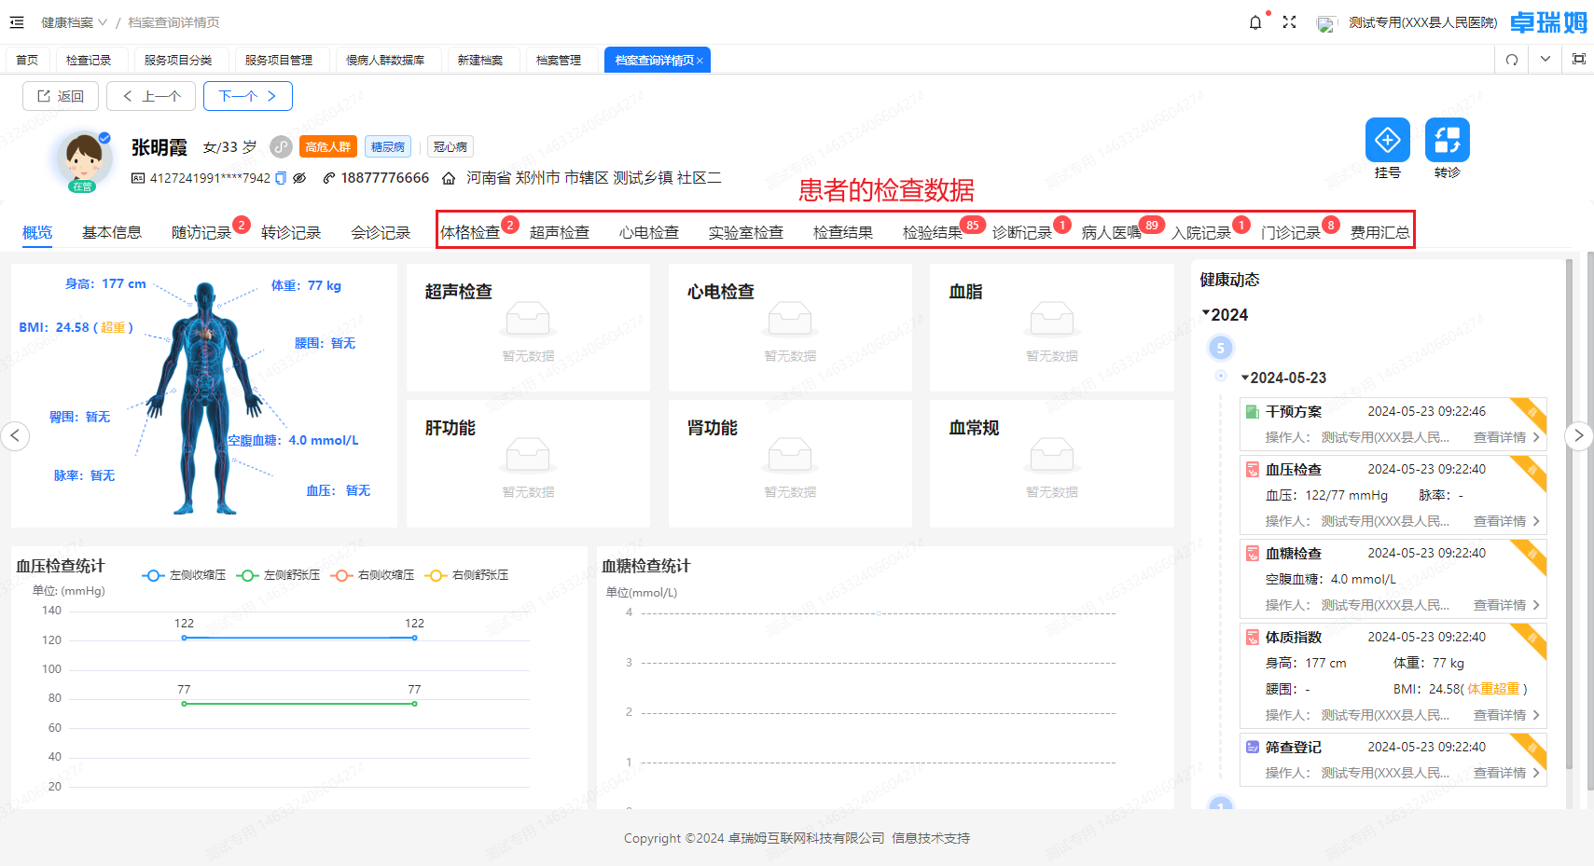Open the notification bell
This screenshot has height=866, width=1594.
pyautogui.click(x=1255, y=22)
